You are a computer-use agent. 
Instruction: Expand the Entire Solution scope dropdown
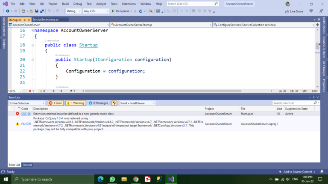27,103
